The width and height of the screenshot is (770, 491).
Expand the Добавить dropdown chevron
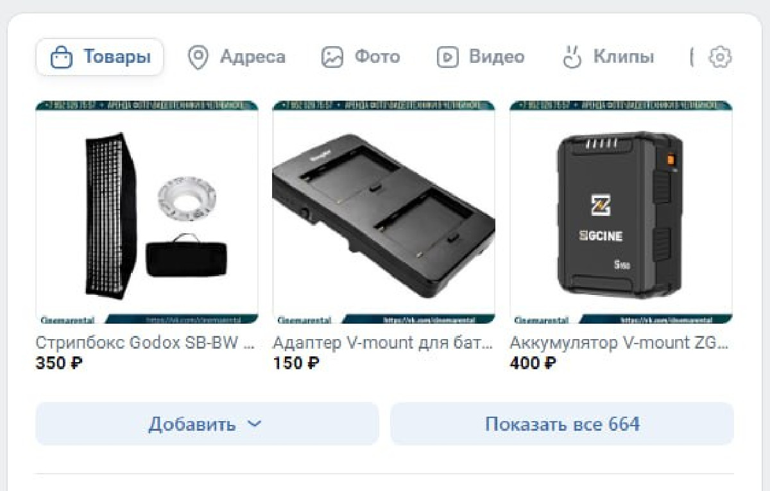255,424
